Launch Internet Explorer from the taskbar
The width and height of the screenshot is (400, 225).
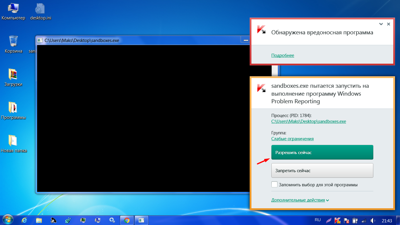pos(24,220)
